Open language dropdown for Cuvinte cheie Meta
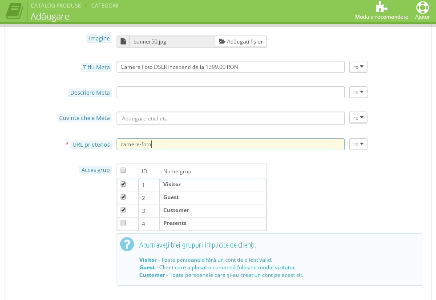This screenshot has width=436, height=300. (x=358, y=118)
